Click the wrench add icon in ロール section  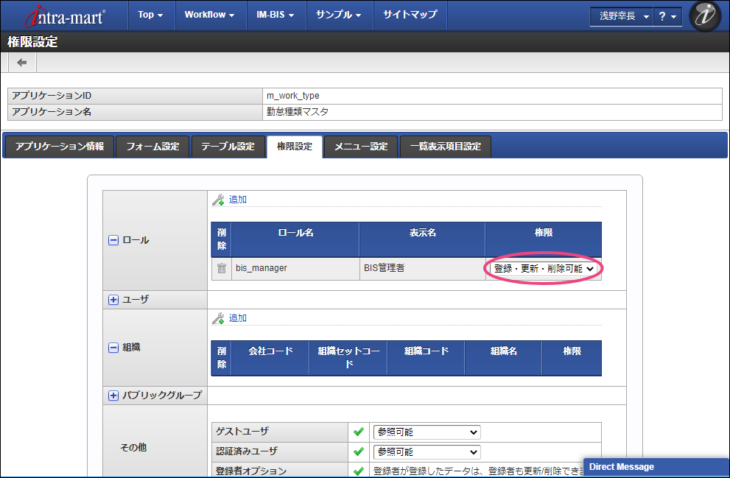pyautogui.click(x=218, y=200)
